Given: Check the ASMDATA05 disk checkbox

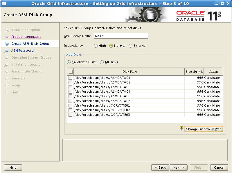Looking at the screenshot, I should (71, 96).
